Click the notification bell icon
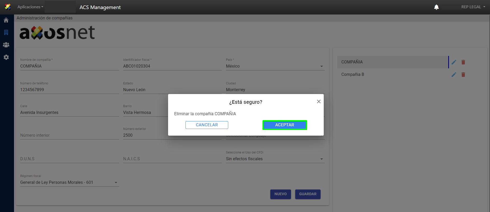This screenshot has width=490, height=212. point(436,7)
